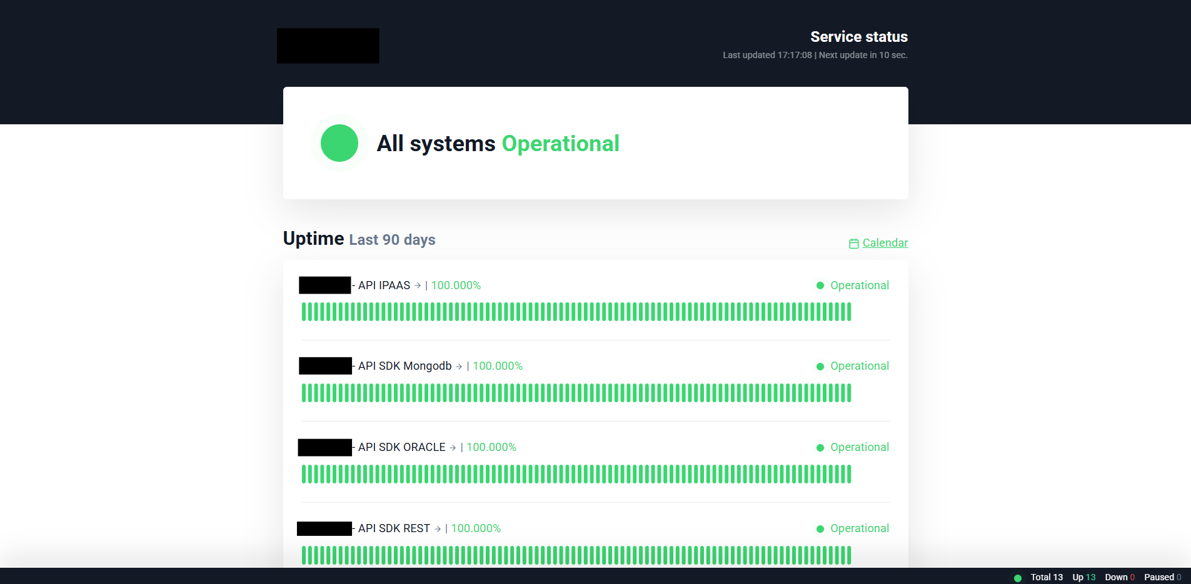The image size is (1191, 584).
Task: Click the API SDK Mongodb uptime bar chart
Action: [x=576, y=393]
